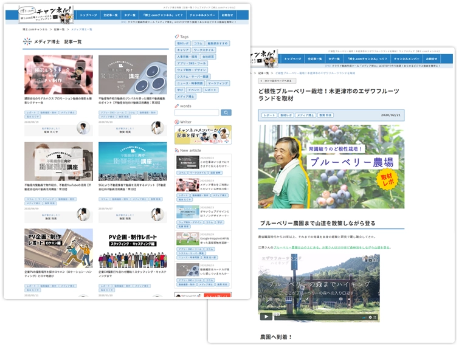The width and height of the screenshot is (459, 347).
Task: Open トップページ in the left navigation bar
Action: tap(88, 15)
